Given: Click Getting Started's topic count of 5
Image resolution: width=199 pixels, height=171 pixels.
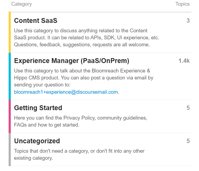Looking at the screenshot, I should click(x=188, y=108).
